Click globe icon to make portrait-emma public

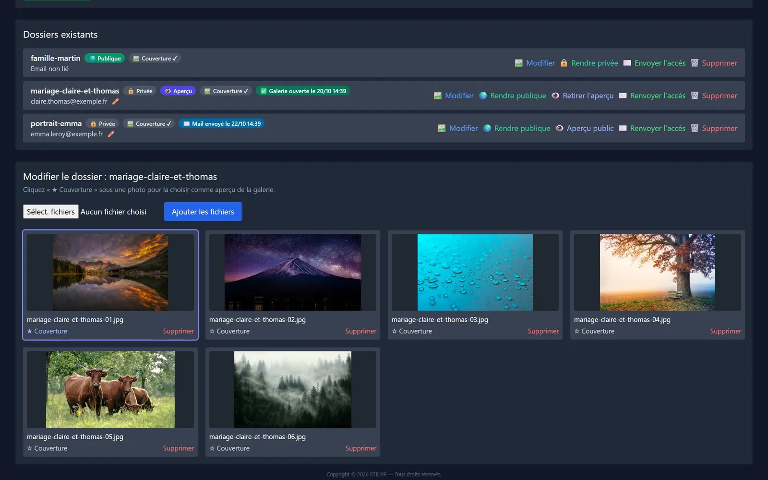point(487,128)
